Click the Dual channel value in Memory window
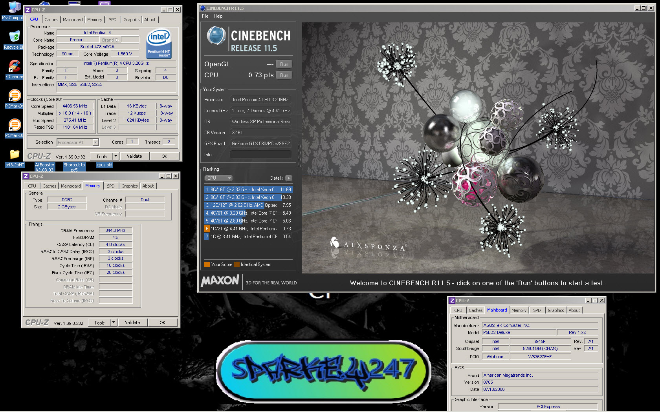This screenshot has height=412, width=660. 145,200
